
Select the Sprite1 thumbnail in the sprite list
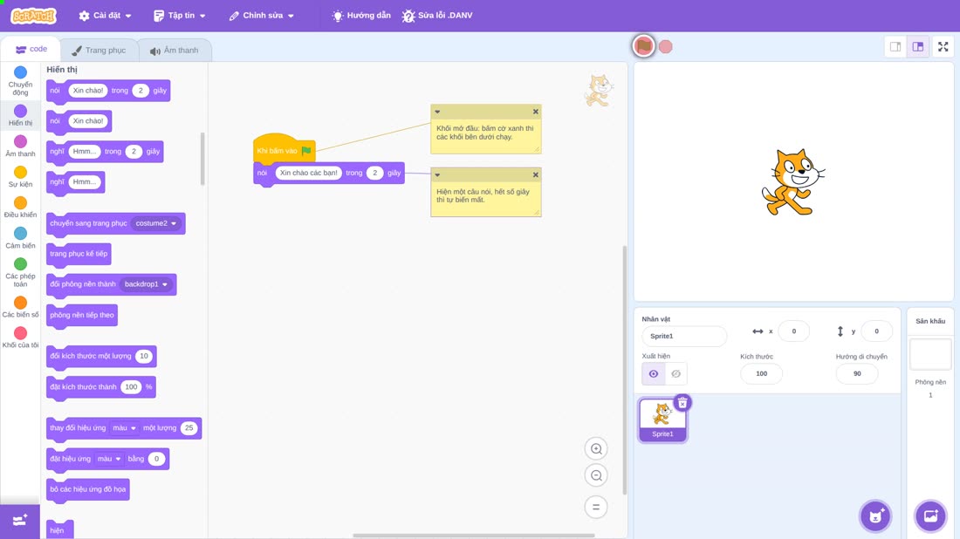point(662,420)
